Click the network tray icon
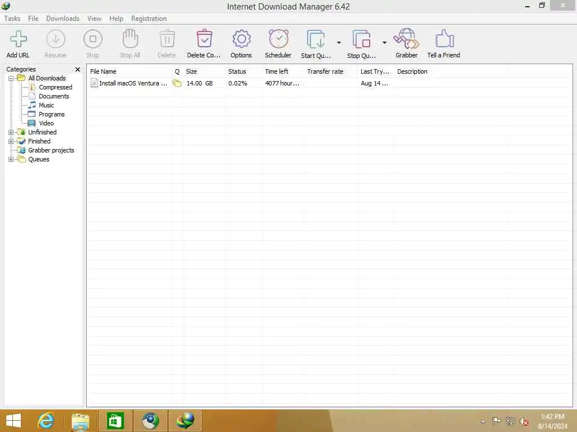Viewport: 577px width, 432px height. (511, 421)
